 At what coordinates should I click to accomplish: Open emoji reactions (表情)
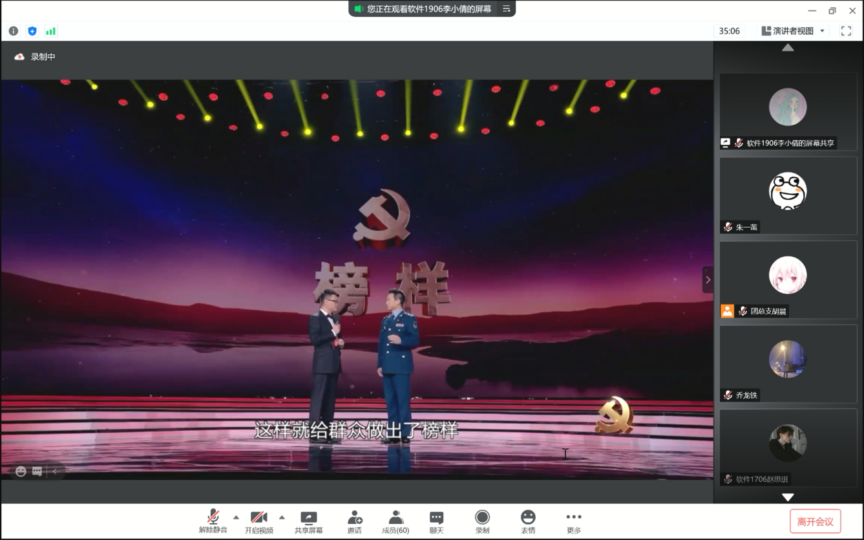(x=528, y=521)
